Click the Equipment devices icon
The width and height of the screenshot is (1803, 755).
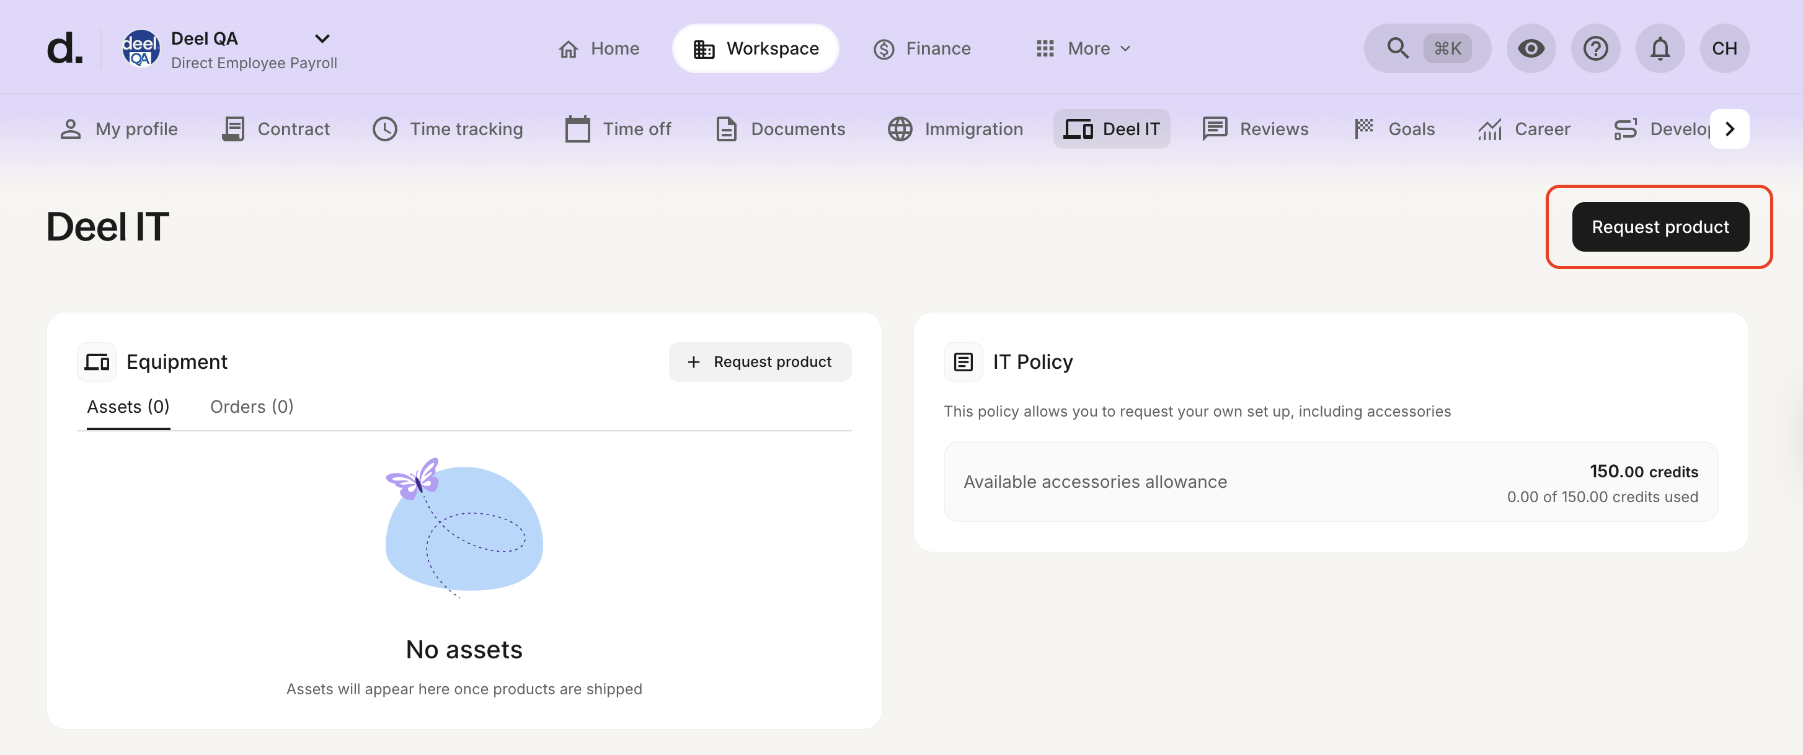point(97,362)
